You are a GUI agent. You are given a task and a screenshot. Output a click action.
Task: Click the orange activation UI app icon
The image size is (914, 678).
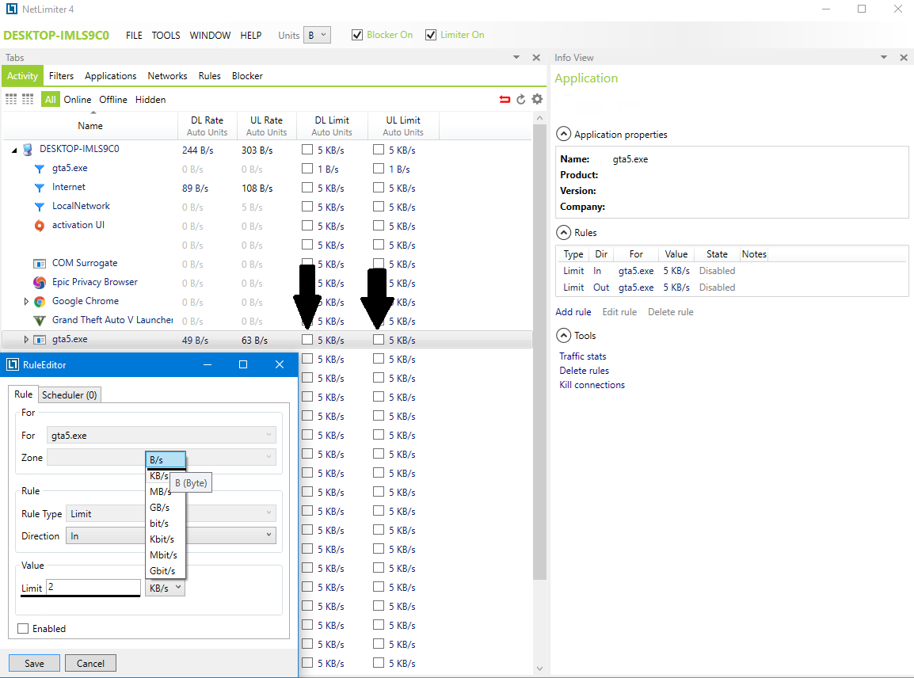pyautogui.click(x=39, y=226)
